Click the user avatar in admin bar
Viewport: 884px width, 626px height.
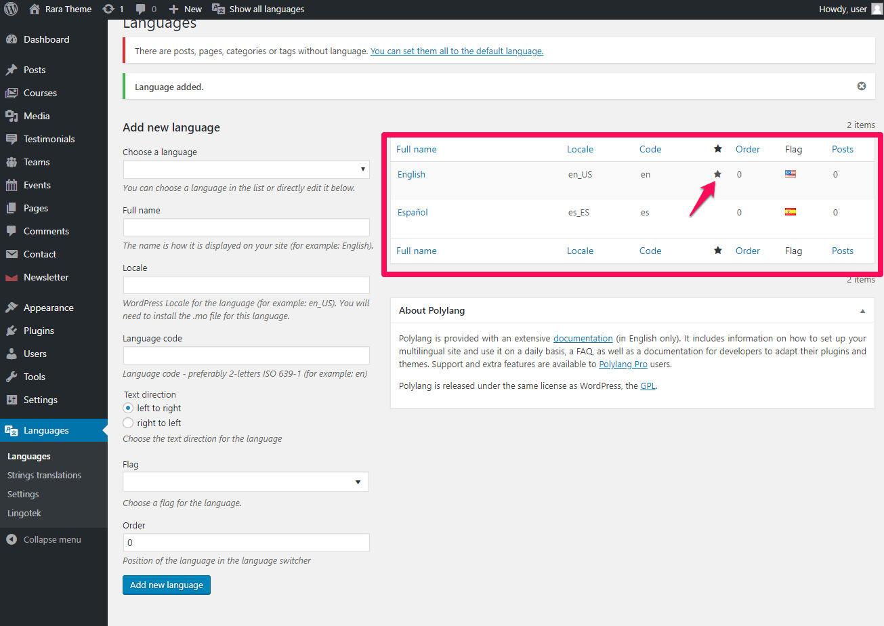click(877, 9)
